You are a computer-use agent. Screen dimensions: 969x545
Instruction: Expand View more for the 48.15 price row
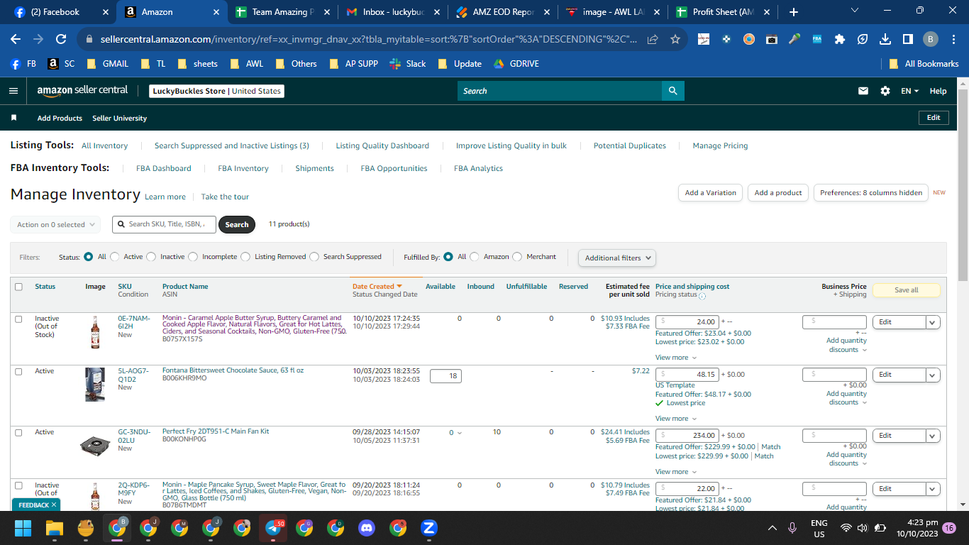click(676, 419)
